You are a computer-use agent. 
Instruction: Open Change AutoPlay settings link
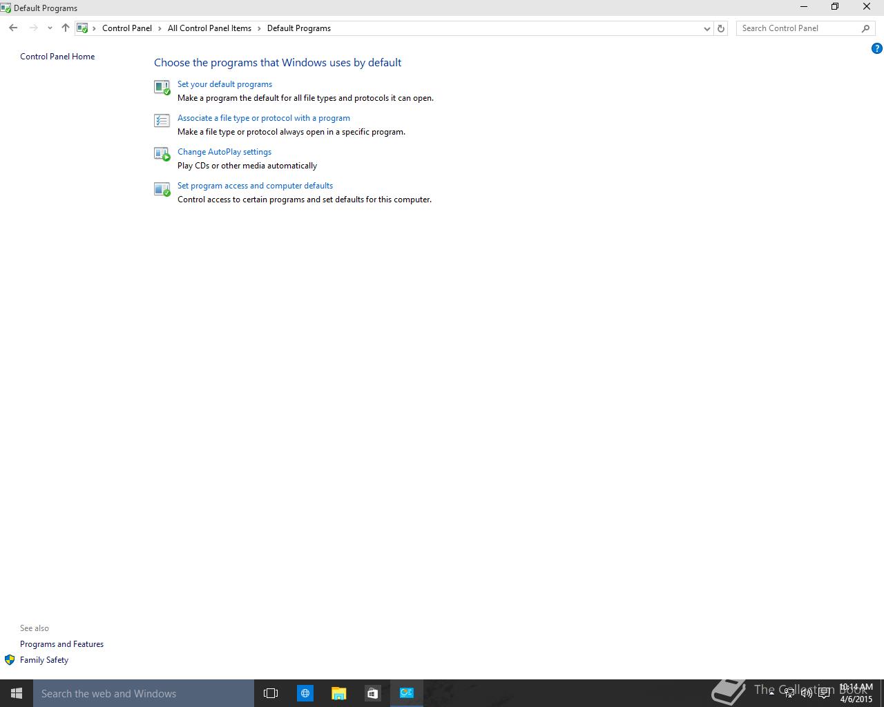point(224,152)
